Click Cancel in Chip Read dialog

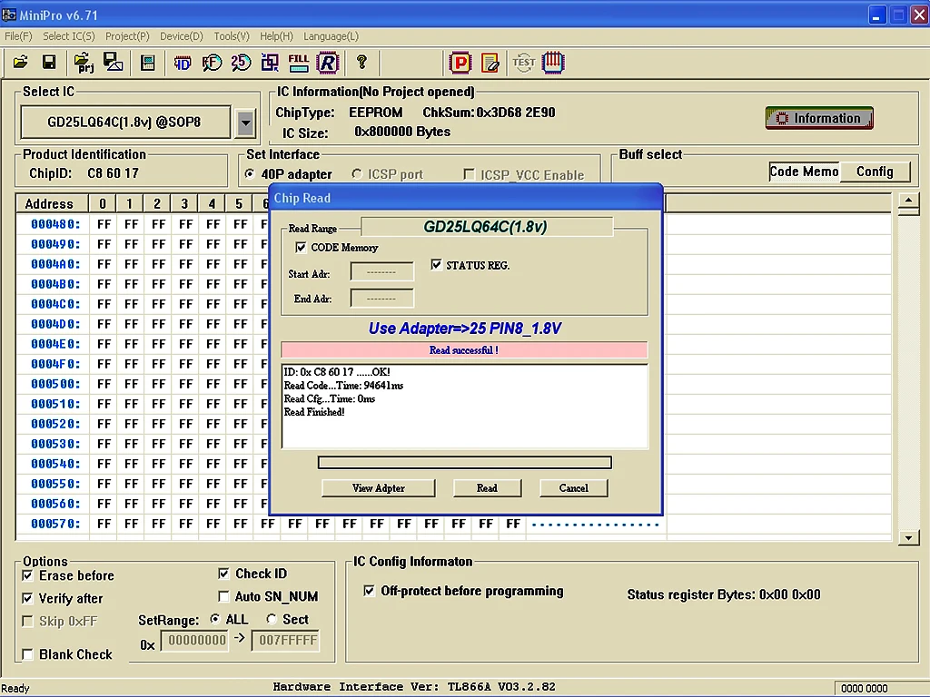[574, 487]
